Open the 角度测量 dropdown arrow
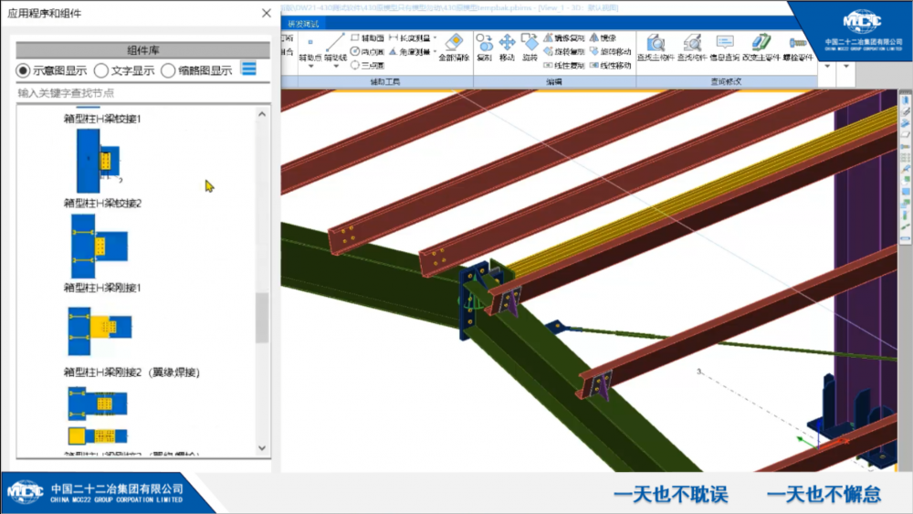This screenshot has height=514, width=913. coord(435,52)
